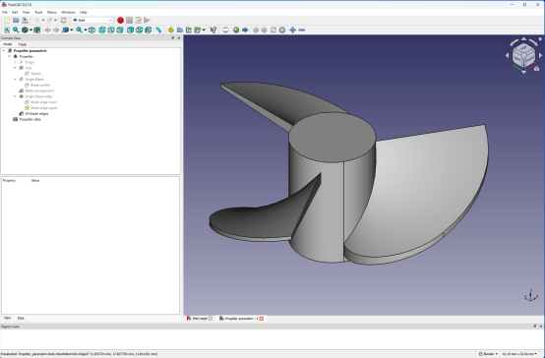Click the blue plus zoom-in icon
The image size is (545, 358).
[x=292, y=30]
